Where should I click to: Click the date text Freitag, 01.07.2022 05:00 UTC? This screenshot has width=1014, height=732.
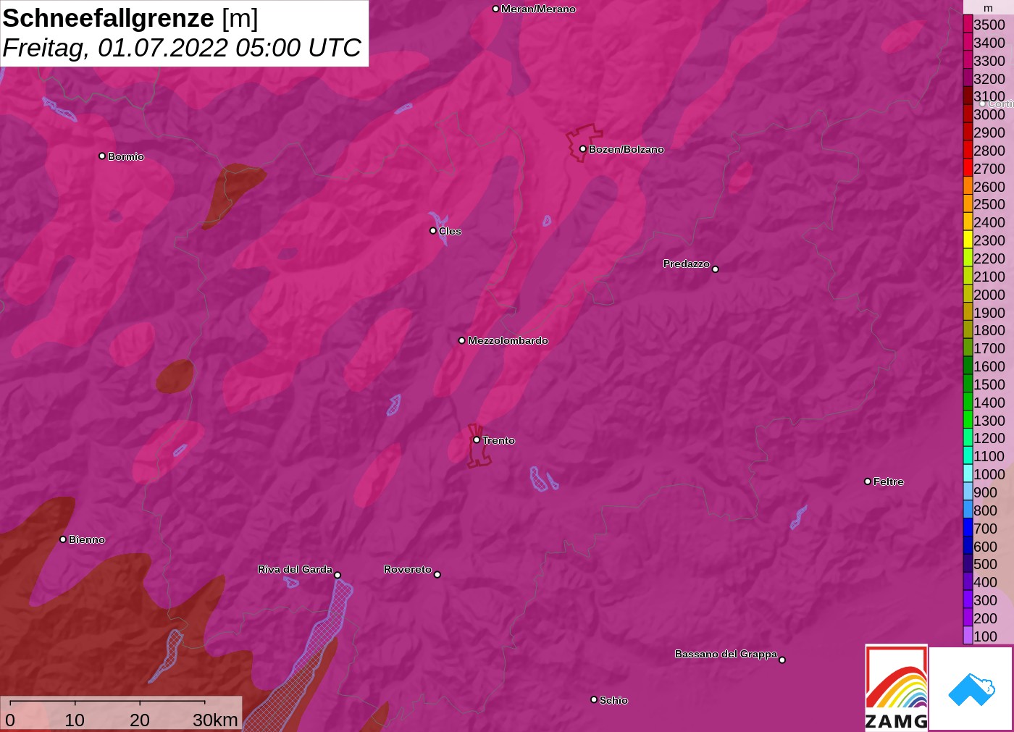pos(182,48)
